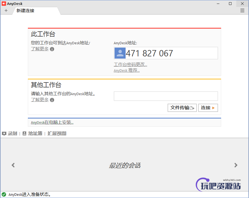Show next recent sessions with right arrow
This screenshot has width=249, height=198.
236,165
